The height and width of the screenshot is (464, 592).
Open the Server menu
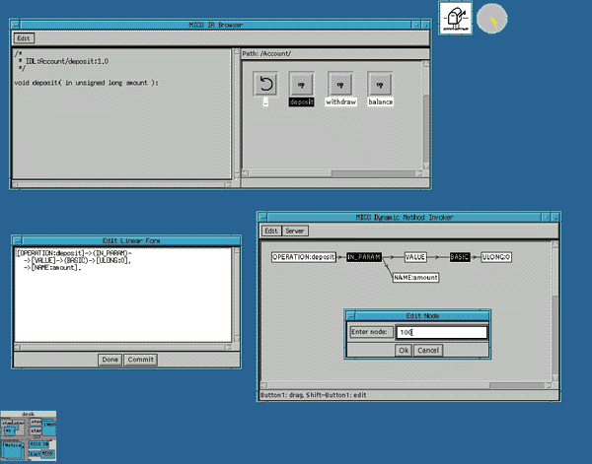[295, 231]
